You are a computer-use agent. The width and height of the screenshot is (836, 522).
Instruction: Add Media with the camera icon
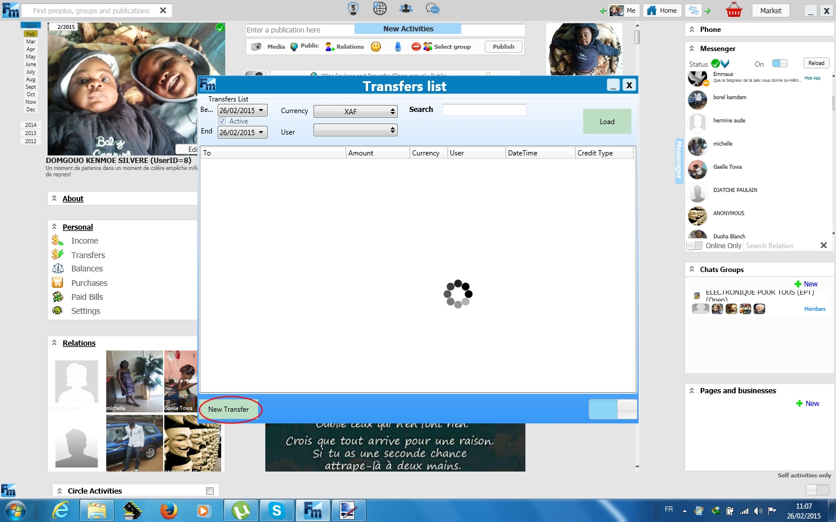tap(256, 46)
